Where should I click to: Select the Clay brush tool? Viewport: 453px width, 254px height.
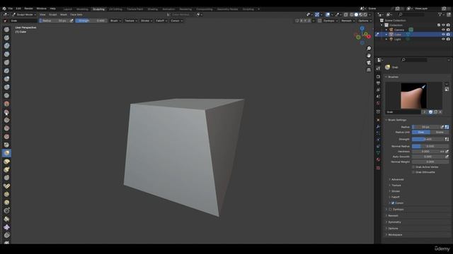(x=6, y=46)
